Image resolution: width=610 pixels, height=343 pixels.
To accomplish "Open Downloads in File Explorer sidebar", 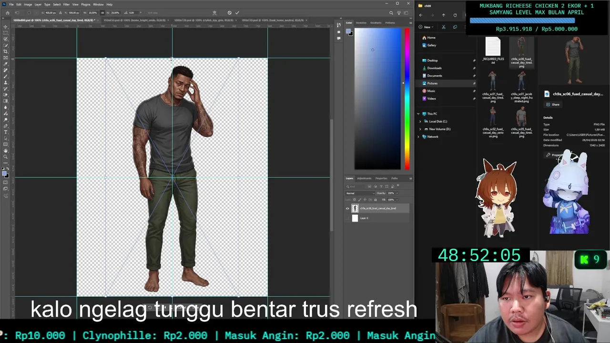I will [x=434, y=68].
